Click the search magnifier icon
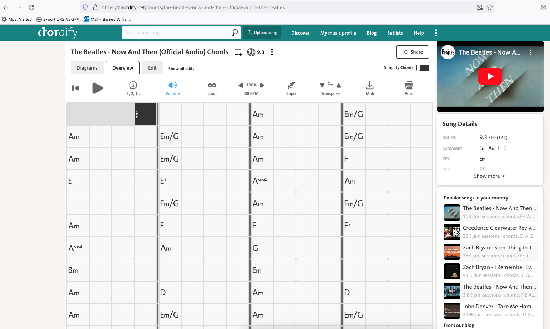The height and width of the screenshot is (329, 550). coord(234,33)
